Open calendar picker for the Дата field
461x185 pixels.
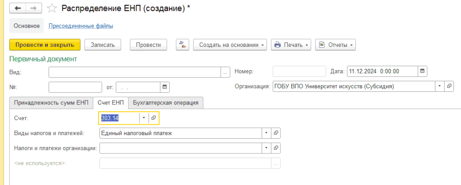click(422, 71)
